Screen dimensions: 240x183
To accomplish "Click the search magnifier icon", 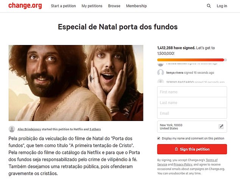I will click(x=209, y=6).
